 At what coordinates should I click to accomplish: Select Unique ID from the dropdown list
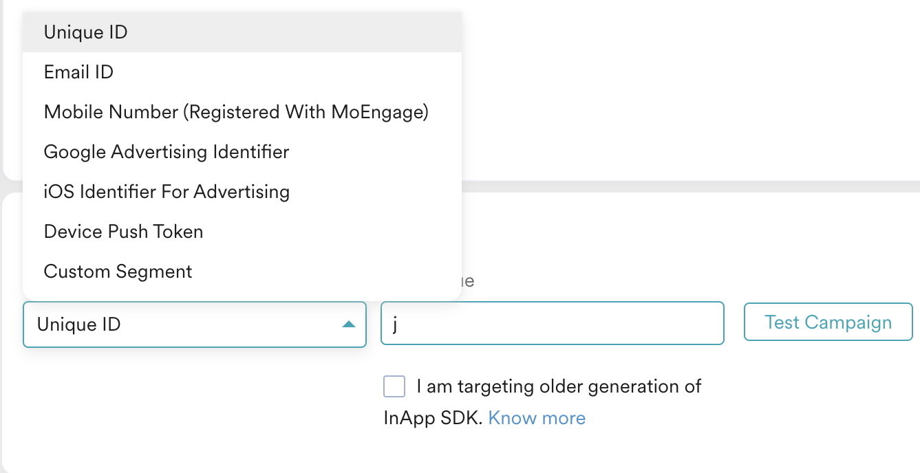[85, 32]
